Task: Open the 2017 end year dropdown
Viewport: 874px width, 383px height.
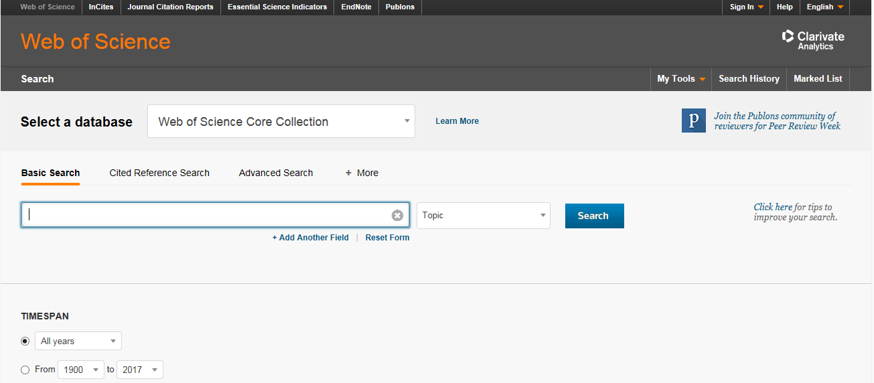Action: pyautogui.click(x=140, y=370)
